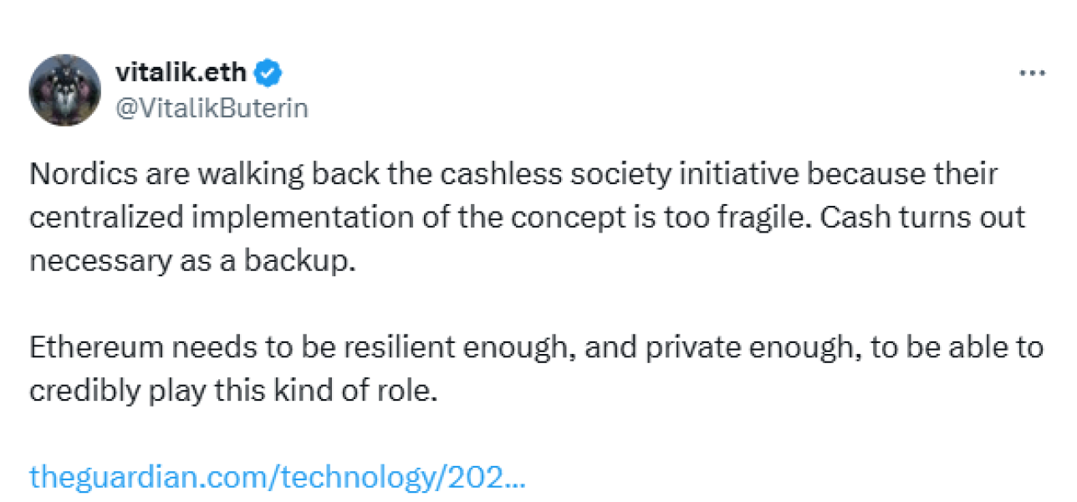The width and height of the screenshot is (1077, 502).
Task: Click the phrase 'credibly play this kind of role'
Action: point(231,390)
